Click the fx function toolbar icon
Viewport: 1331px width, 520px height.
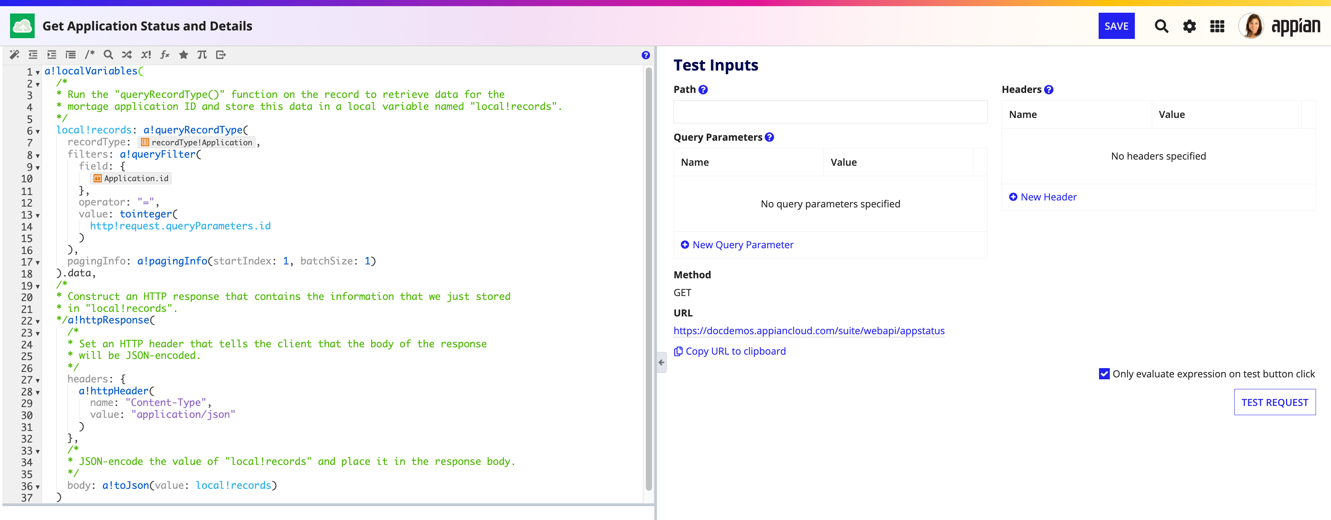pos(165,55)
